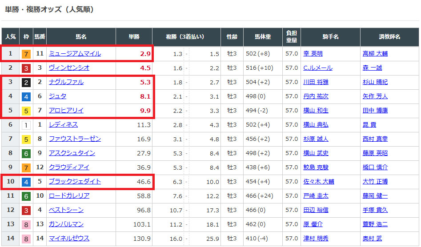This screenshot has height=247, width=421.
Task: Click 2.9 win odds for ミュージアムマイル
Action: (x=145, y=54)
